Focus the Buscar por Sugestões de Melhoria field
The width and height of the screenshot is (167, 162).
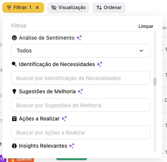click(81, 105)
